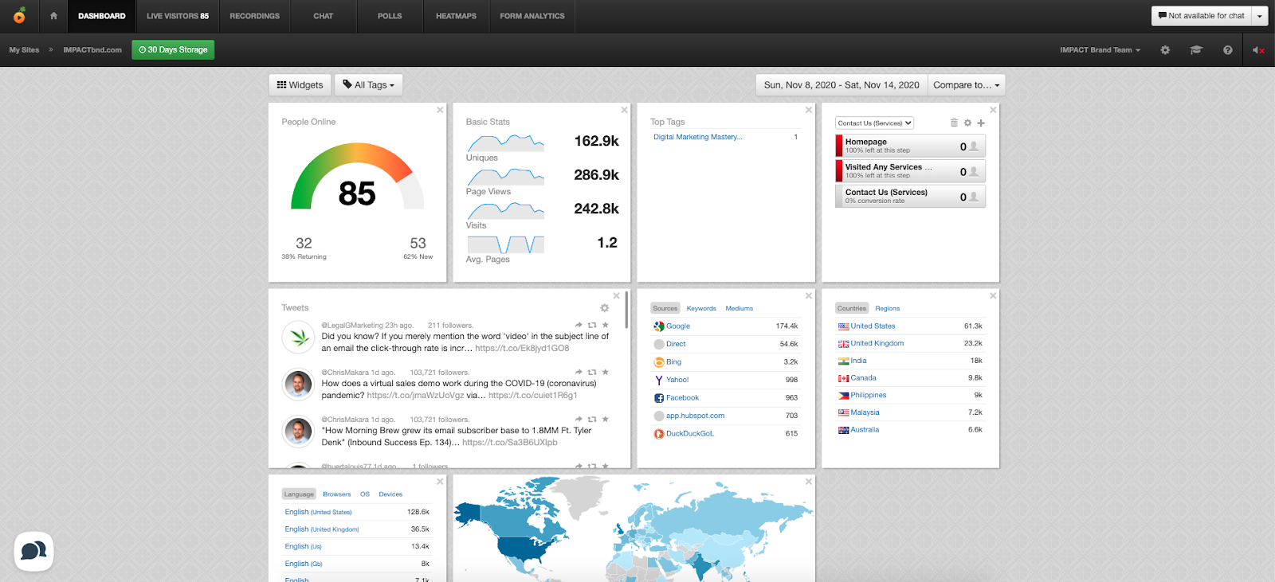This screenshot has height=582, width=1275.
Task: Click the Uniques sparkline chart
Action: pyautogui.click(x=505, y=143)
